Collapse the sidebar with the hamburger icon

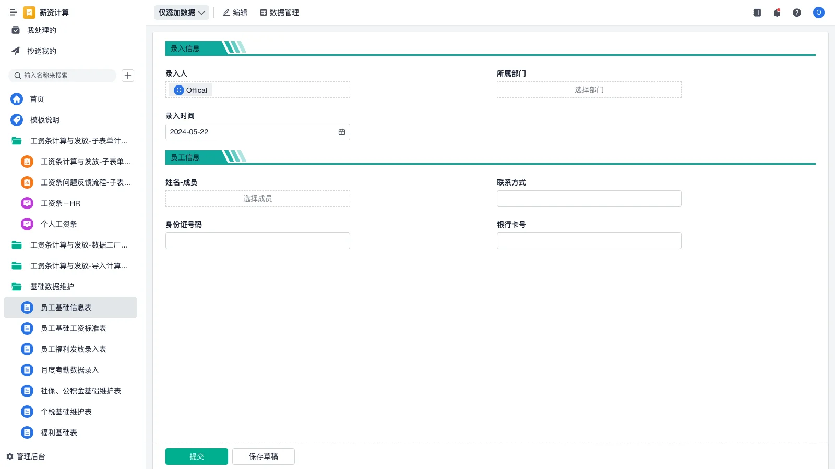pyautogui.click(x=14, y=13)
